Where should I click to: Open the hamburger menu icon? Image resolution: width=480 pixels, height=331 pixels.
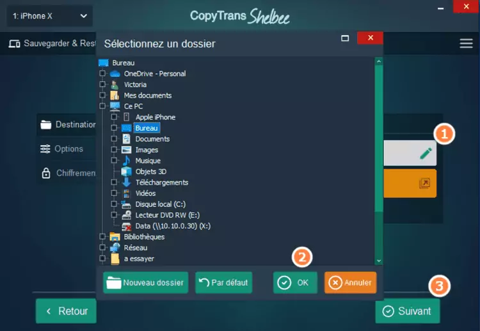[466, 44]
